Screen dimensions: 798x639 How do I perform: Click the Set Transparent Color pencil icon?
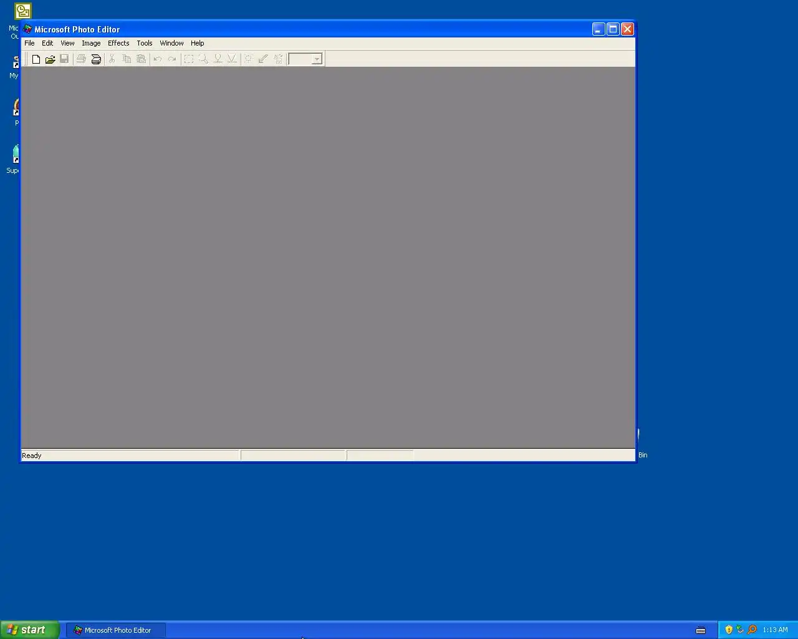(263, 59)
